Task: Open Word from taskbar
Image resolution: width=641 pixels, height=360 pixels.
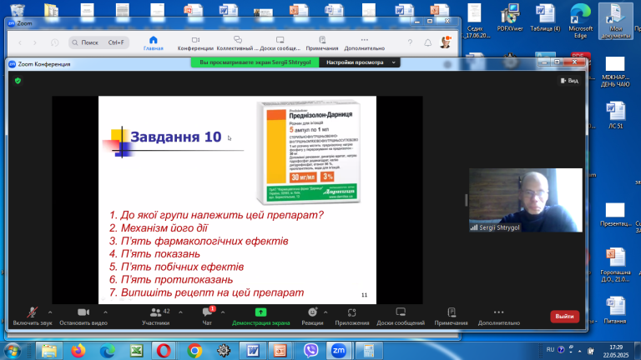Action: [x=253, y=351]
